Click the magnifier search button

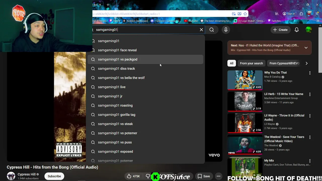[x=212, y=30]
